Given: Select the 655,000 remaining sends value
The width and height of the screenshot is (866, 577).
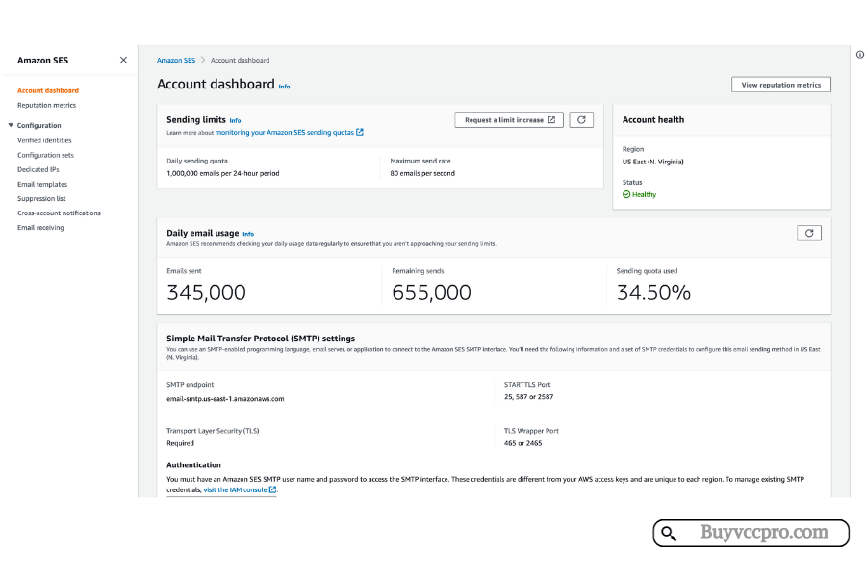Looking at the screenshot, I should (431, 292).
